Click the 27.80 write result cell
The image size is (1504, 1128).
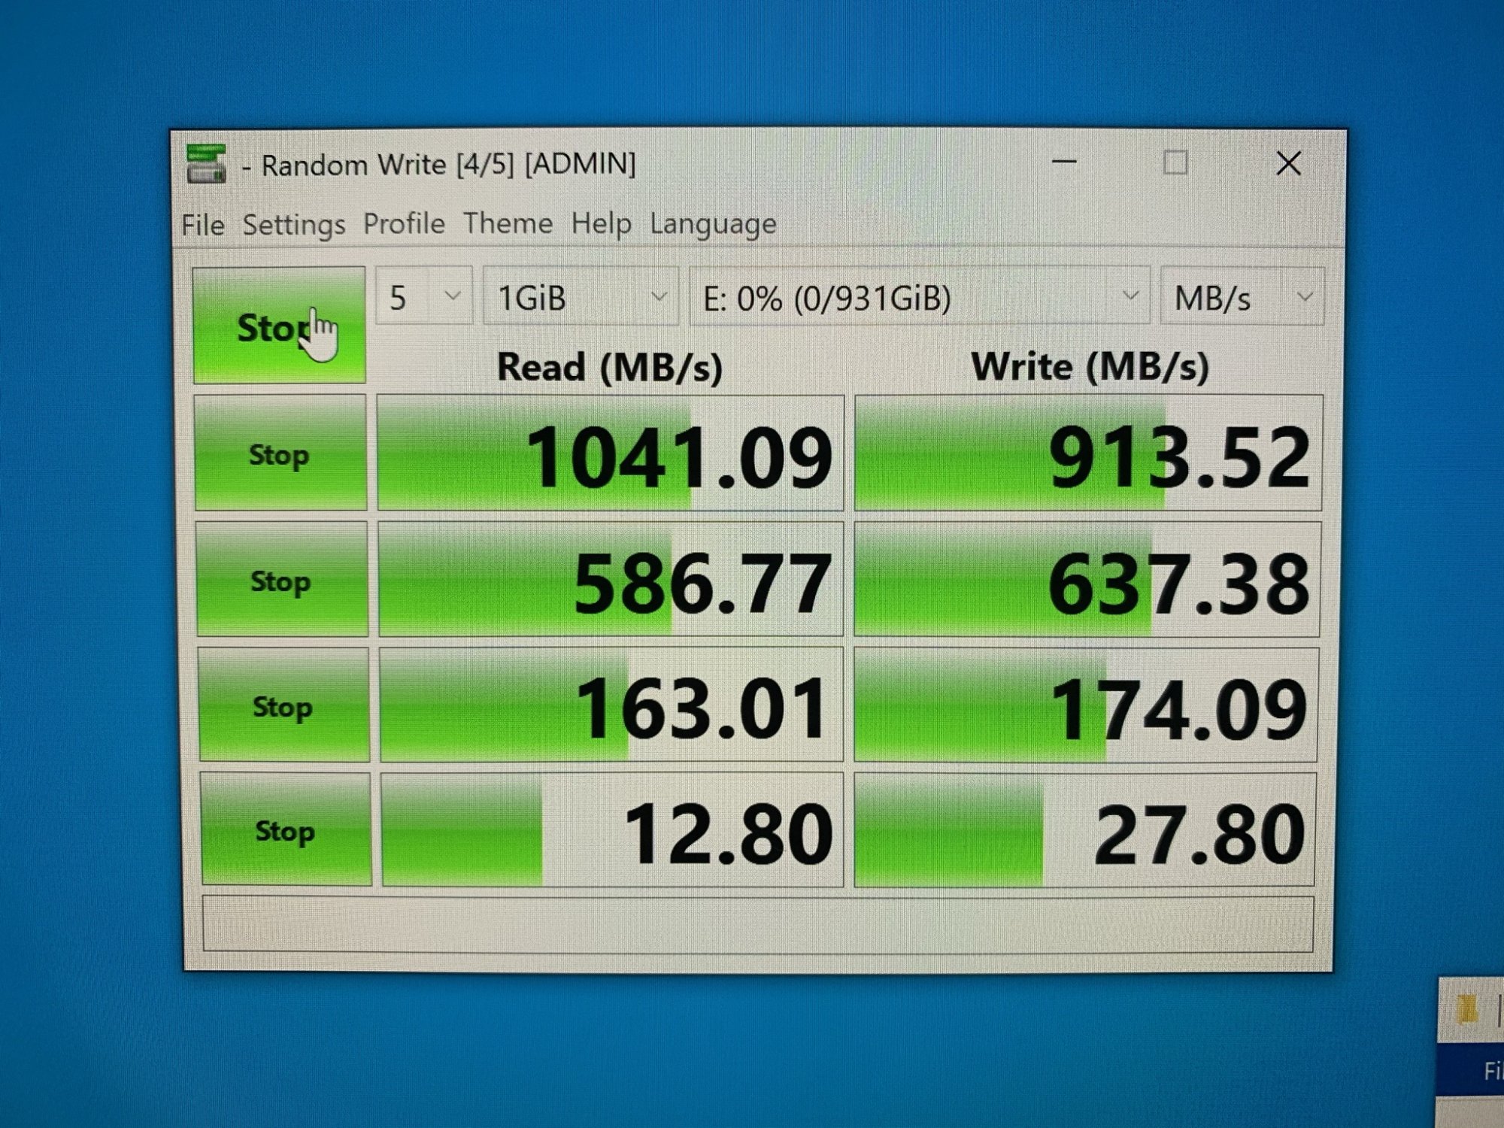click(1085, 830)
